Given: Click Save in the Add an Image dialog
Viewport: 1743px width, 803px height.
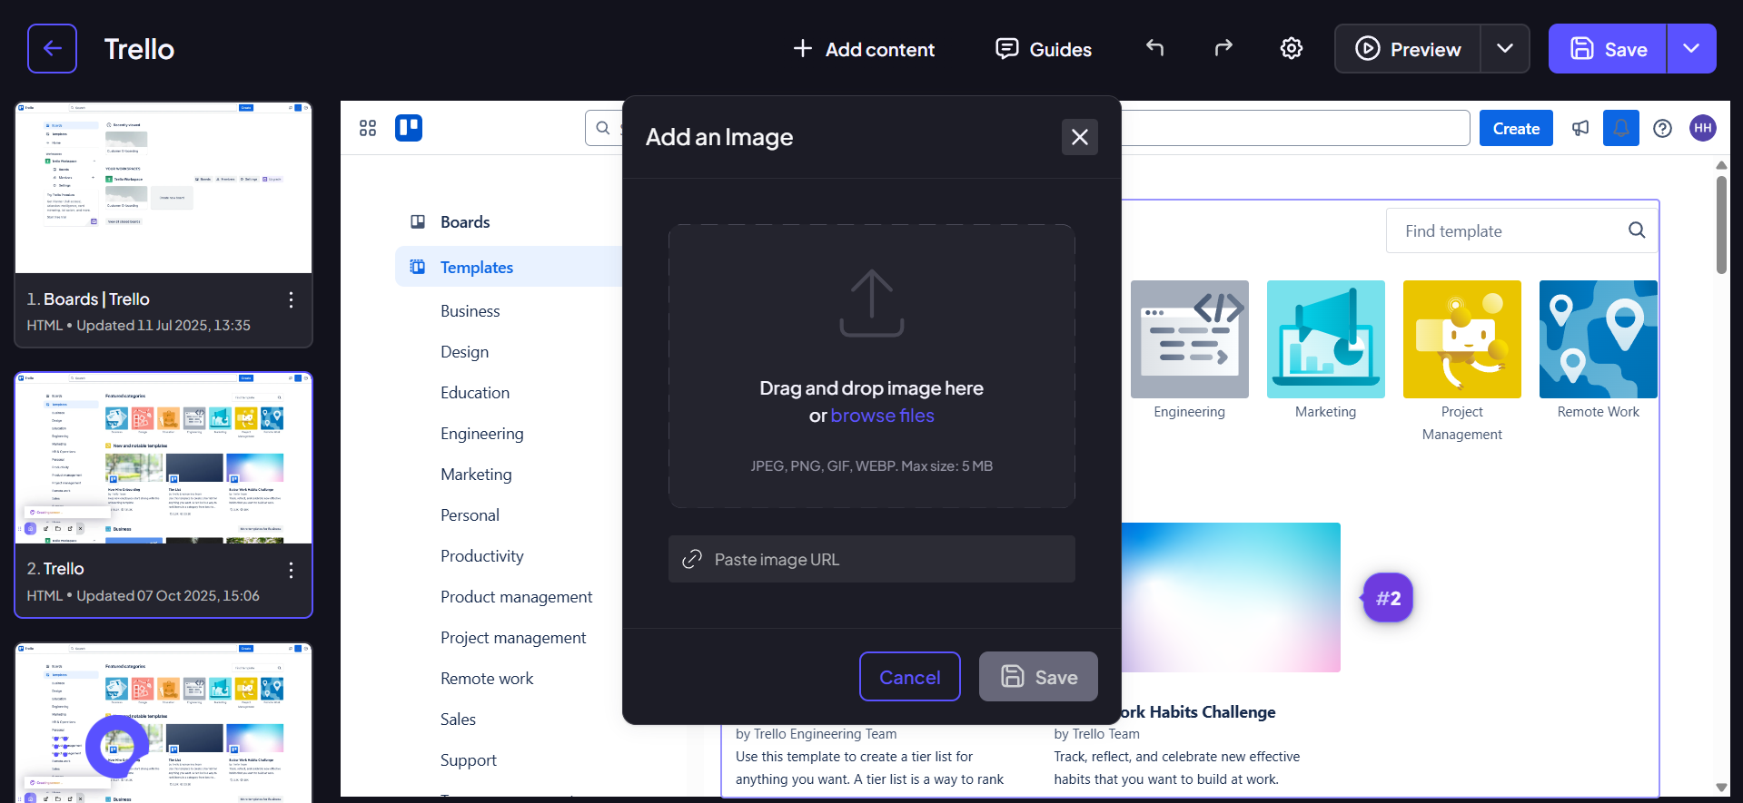Looking at the screenshot, I should click(1038, 677).
